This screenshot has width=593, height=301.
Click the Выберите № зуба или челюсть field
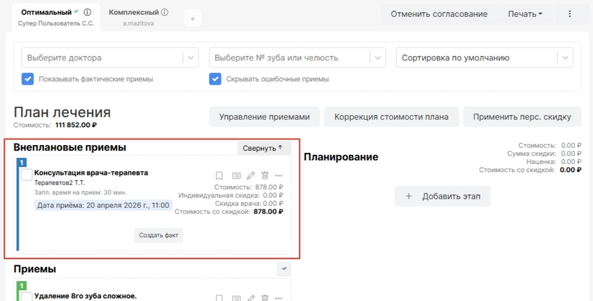coord(289,58)
